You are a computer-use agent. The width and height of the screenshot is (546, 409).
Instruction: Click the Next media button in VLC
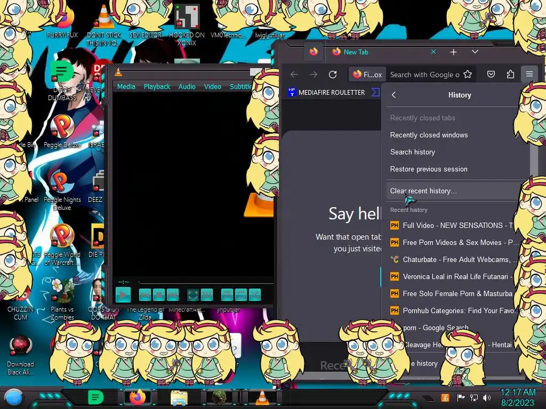click(x=173, y=295)
